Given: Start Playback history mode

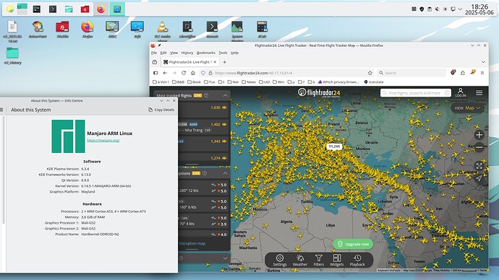Looking at the screenshot, I should click(x=357, y=260).
